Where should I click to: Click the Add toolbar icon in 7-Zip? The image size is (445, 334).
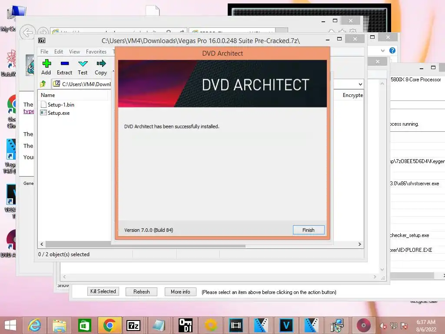[46, 67]
